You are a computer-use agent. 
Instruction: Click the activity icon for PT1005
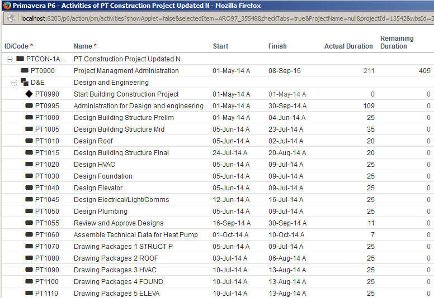29,129
